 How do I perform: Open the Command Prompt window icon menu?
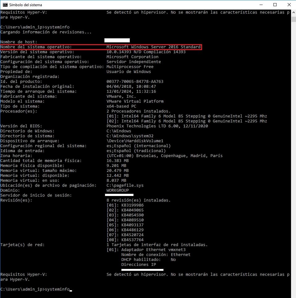[x=5, y=5]
